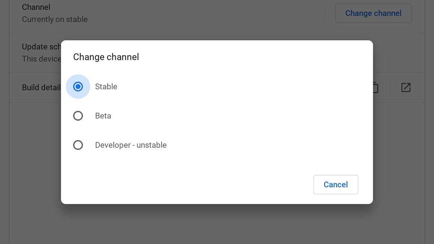Click the grey scrim outside the dialog
The image size is (434, 244).
217,228
